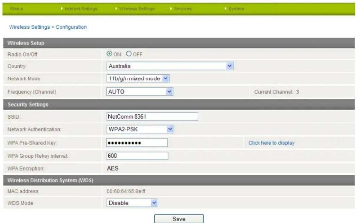Screen dimensions: 356x223
Task: Select the radio OFF option
Action: pos(129,54)
